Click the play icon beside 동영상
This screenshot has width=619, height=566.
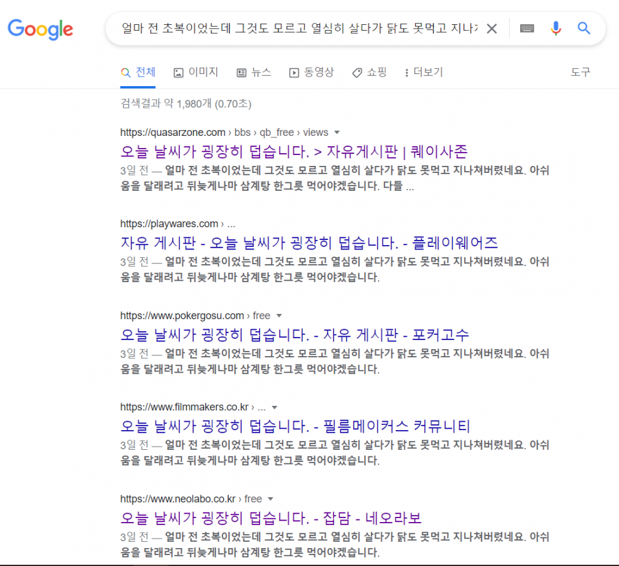click(x=294, y=73)
